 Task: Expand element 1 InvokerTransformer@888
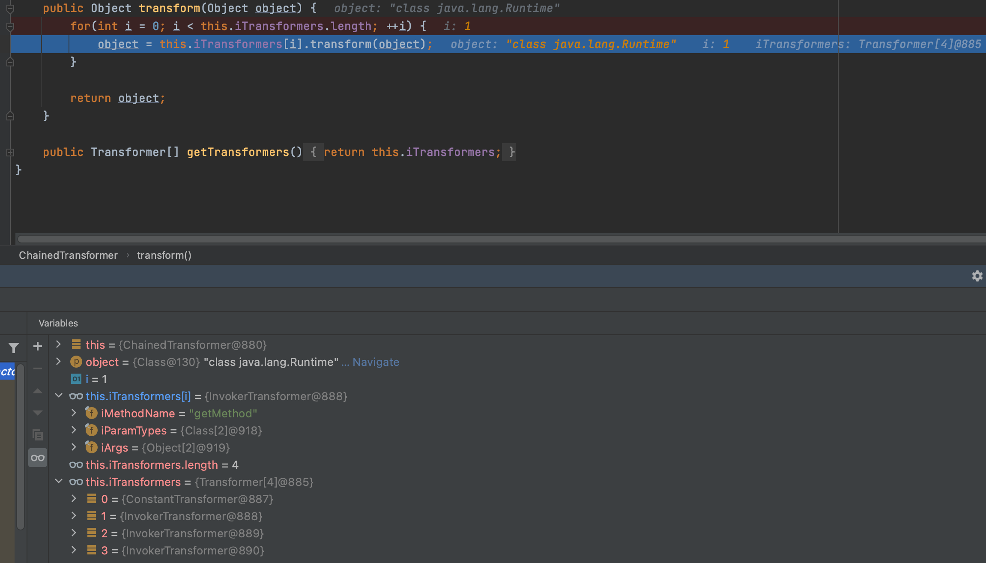coord(74,516)
